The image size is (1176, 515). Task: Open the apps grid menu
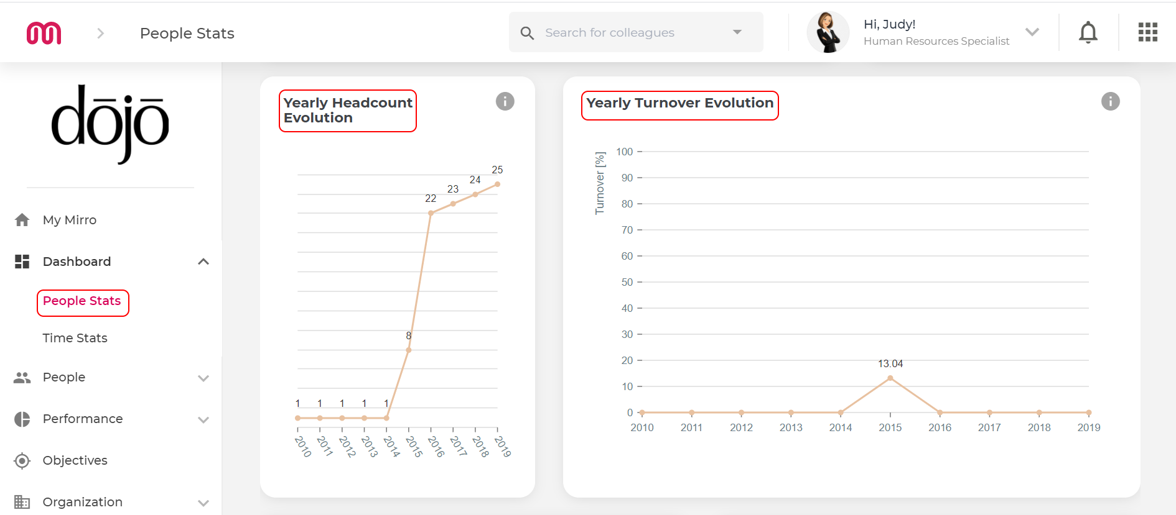click(x=1147, y=32)
